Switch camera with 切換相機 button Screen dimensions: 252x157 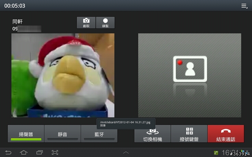(152, 134)
